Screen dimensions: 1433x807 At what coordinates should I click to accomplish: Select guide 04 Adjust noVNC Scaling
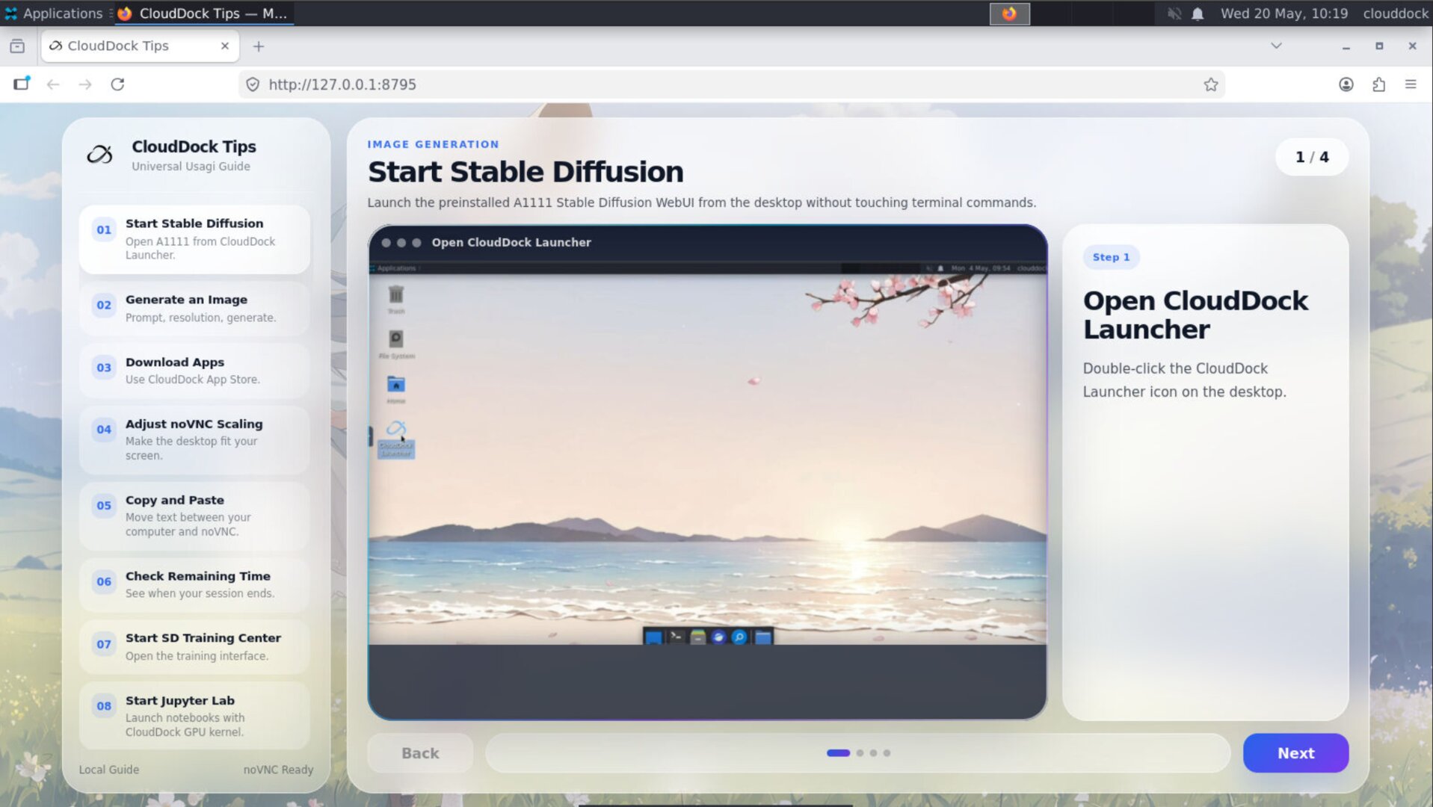(194, 439)
